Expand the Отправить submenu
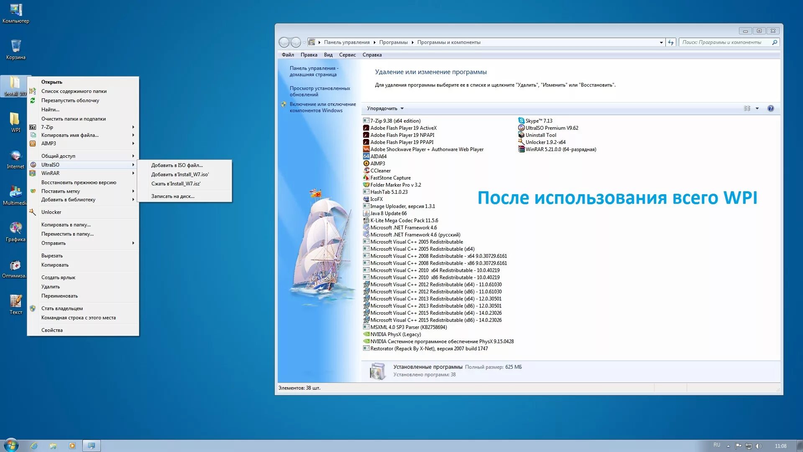The image size is (803, 452). coord(133,243)
